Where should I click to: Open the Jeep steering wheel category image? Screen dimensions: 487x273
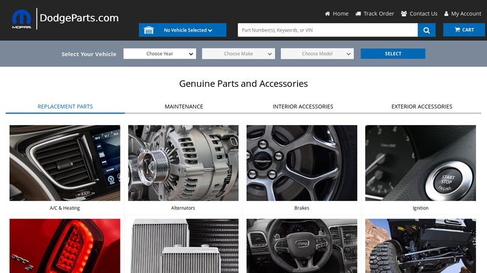click(302, 246)
